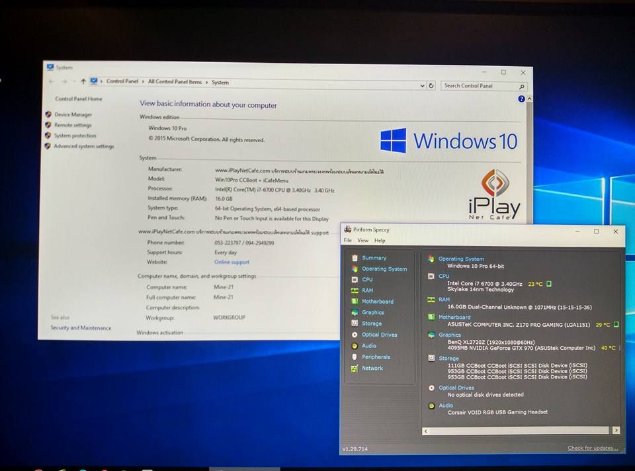
Task: Open Peripherals in Speccy sidebar
Action: pos(376,357)
